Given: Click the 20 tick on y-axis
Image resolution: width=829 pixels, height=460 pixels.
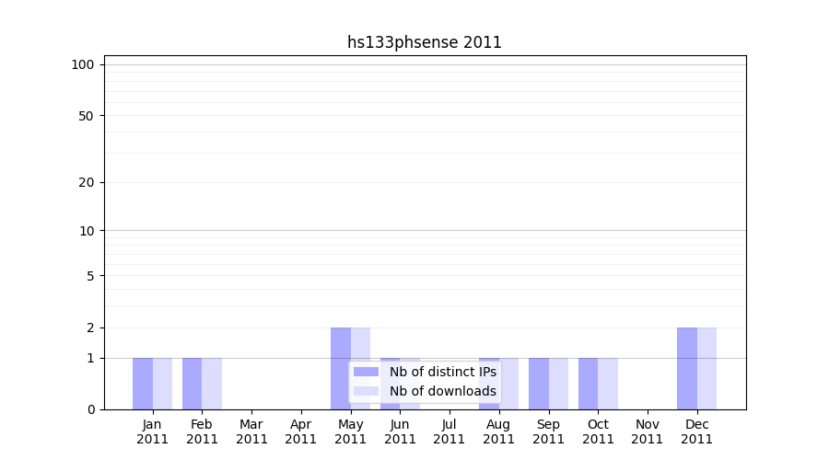Looking at the screenshot, I should coord(87,182).
